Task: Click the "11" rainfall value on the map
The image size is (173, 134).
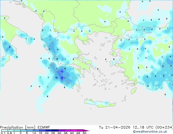Action: tap(56, 78)
